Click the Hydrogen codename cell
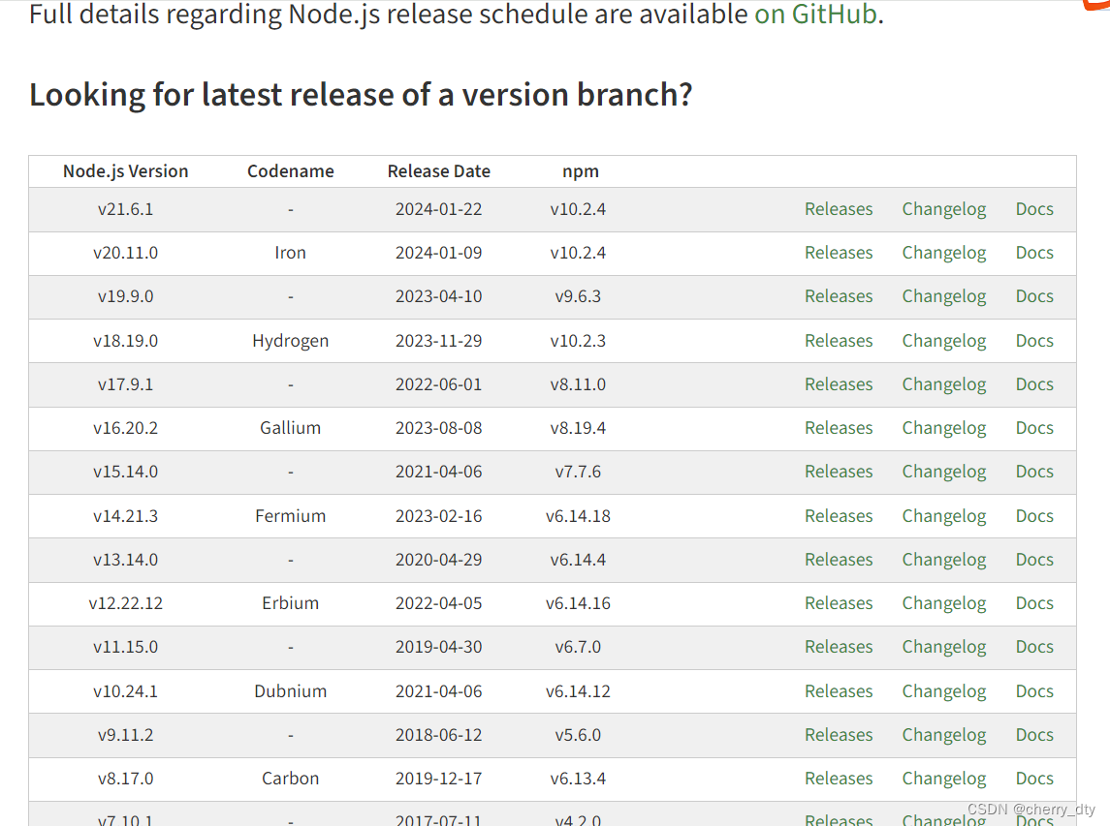The image size is (1110, 826). [290, 341]
